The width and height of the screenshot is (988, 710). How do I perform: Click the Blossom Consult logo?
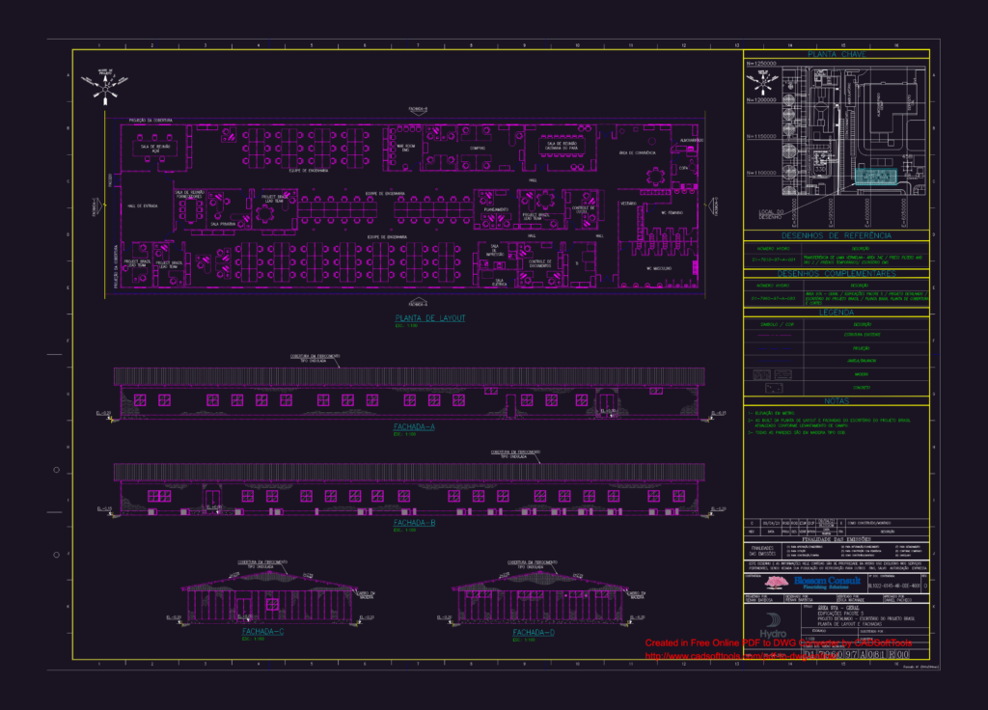click(810, 582)
